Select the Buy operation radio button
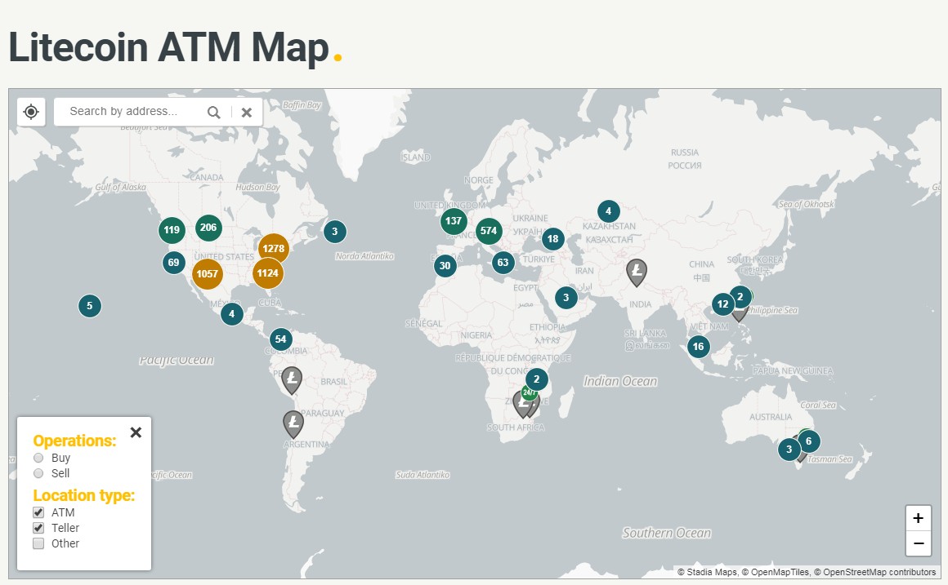 pyautogui.click(x=38, y=458)
